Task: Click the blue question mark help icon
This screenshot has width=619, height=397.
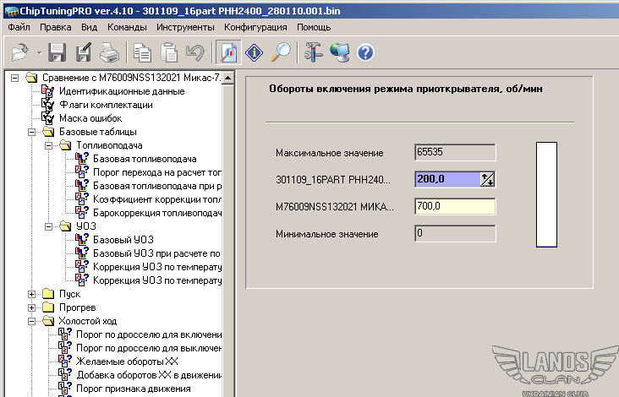Action: (365, 52)
